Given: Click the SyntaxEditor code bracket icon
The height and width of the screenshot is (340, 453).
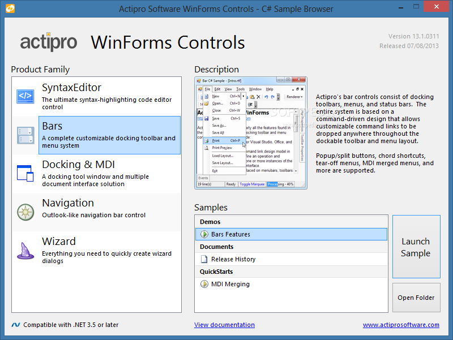Looking at the screenshot, I should point(25,96).
